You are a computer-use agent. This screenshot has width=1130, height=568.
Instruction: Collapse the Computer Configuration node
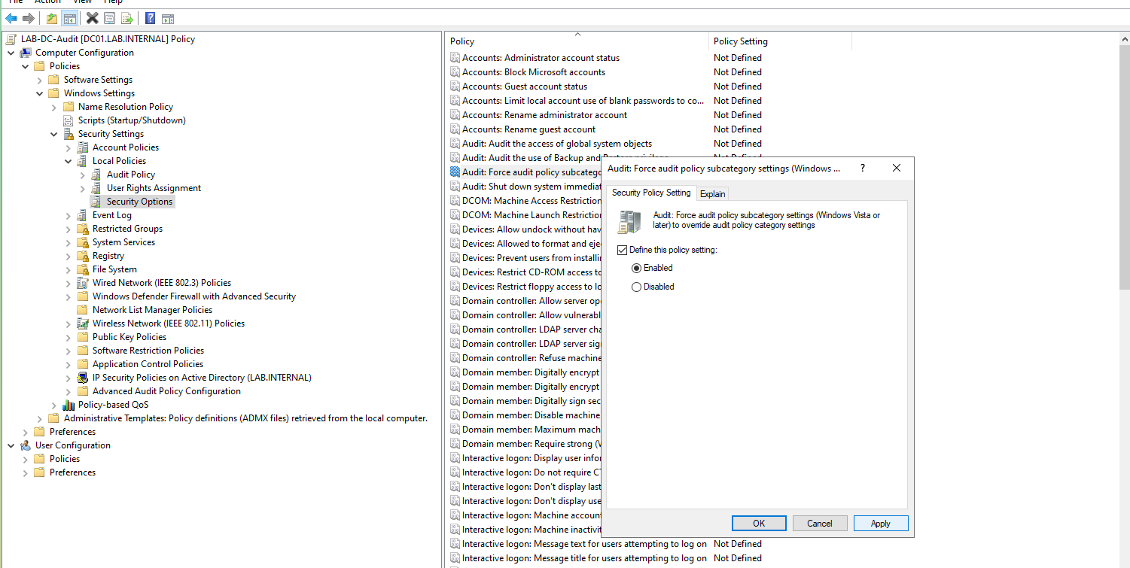click(11, 53)
